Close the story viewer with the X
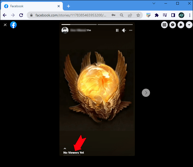Viewport: 193px width, 167px height. (5, 25)
